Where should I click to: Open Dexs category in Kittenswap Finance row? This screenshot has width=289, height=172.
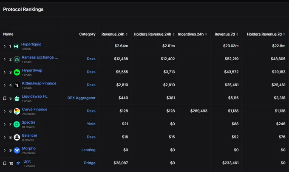(91, 85)
